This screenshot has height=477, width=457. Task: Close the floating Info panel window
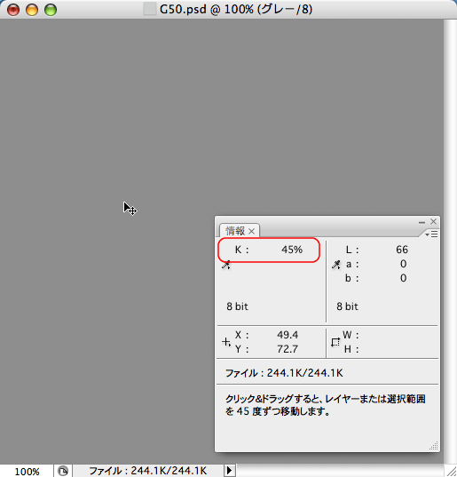(434, 222)
